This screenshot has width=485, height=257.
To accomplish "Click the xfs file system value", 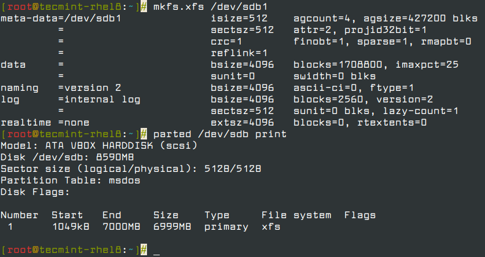I will tap(271, 227).
